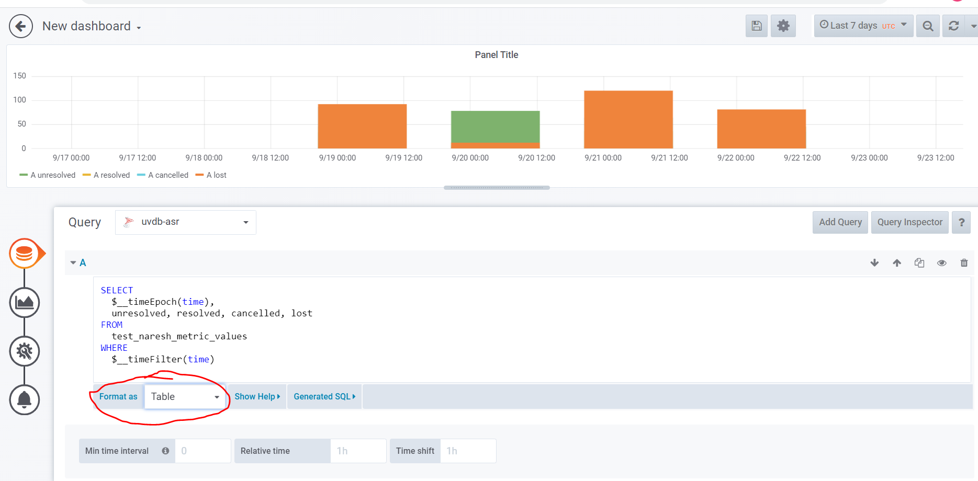This screenshot has width=978, height=481.
Task: Zoom out the time range
Action: [928, 26]
